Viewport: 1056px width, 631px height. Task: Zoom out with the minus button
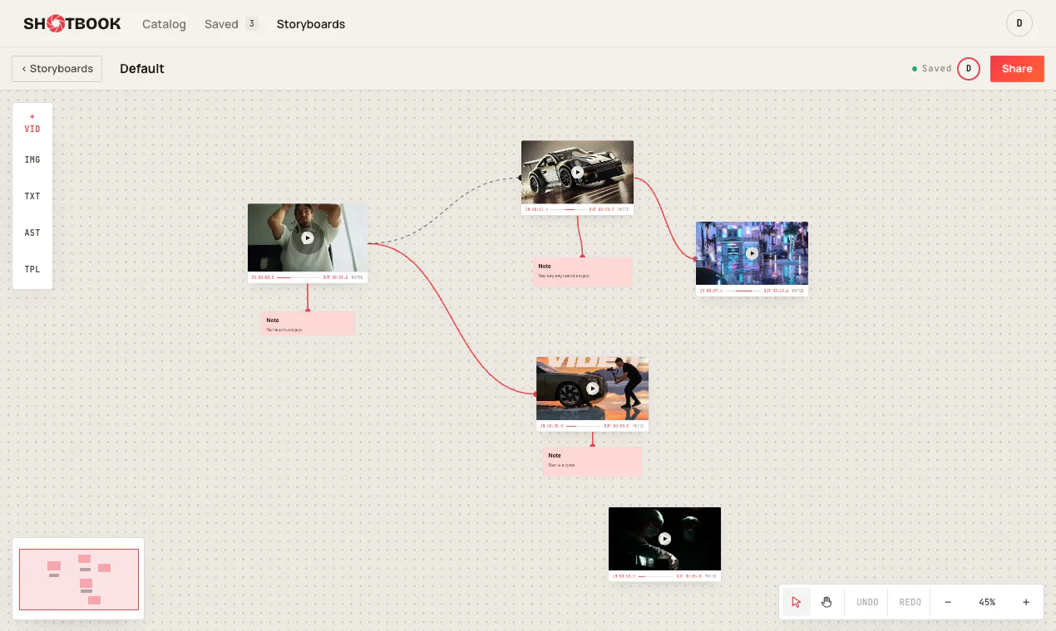click(948, 602)
